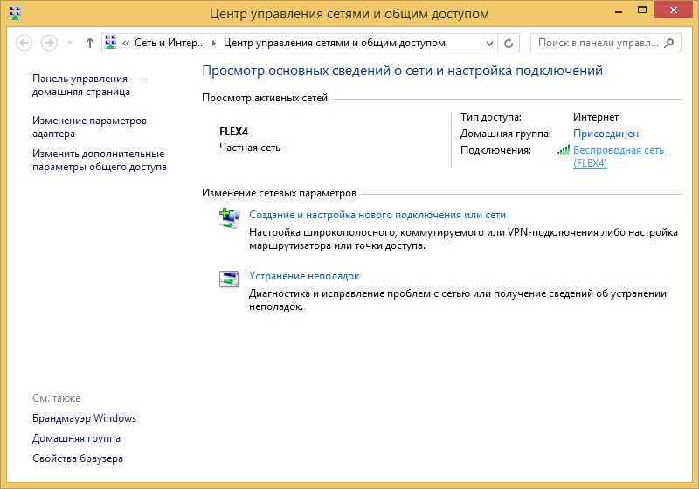This screenshot has width=699, height=489.
Task: Open 'Изменить дополнительные параметры общего доступа'
Action: point(99,160)
